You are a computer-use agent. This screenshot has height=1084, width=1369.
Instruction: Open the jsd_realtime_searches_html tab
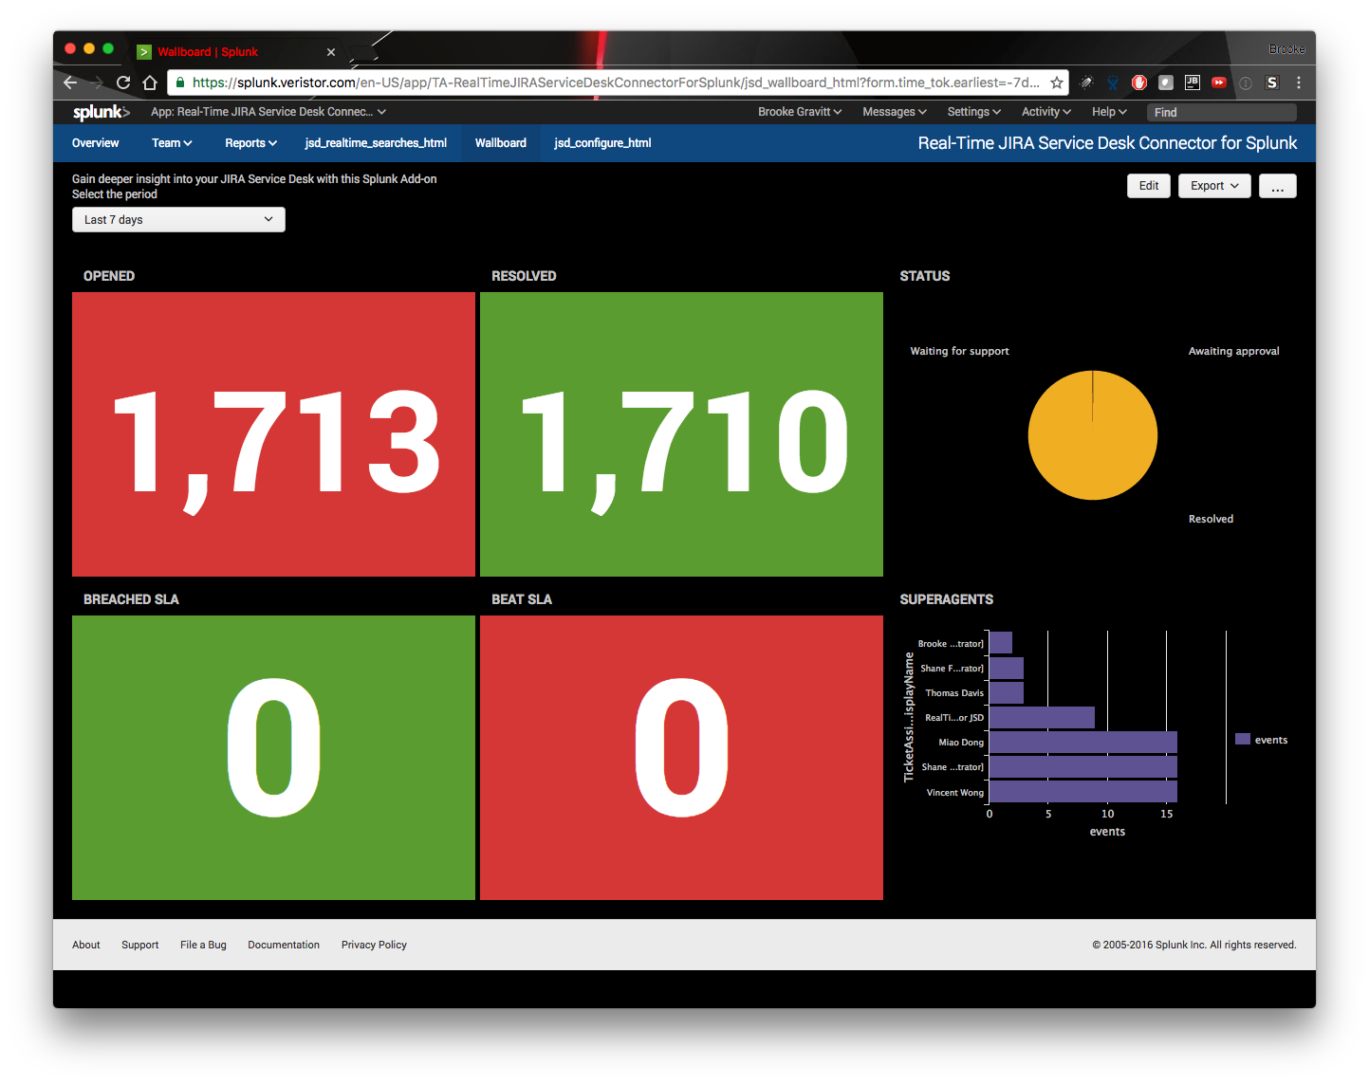[x=376, y=143]
